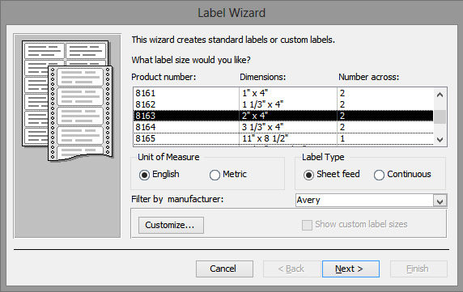
Task: Click the label sheets illustration image
Action: tap(67, 101)
